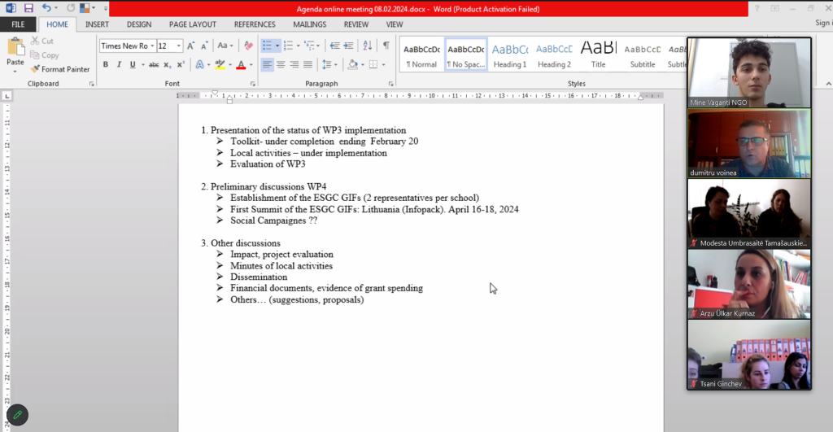Toggle Italic formatting
Screen dimensions: 833x432
[119, 65]
